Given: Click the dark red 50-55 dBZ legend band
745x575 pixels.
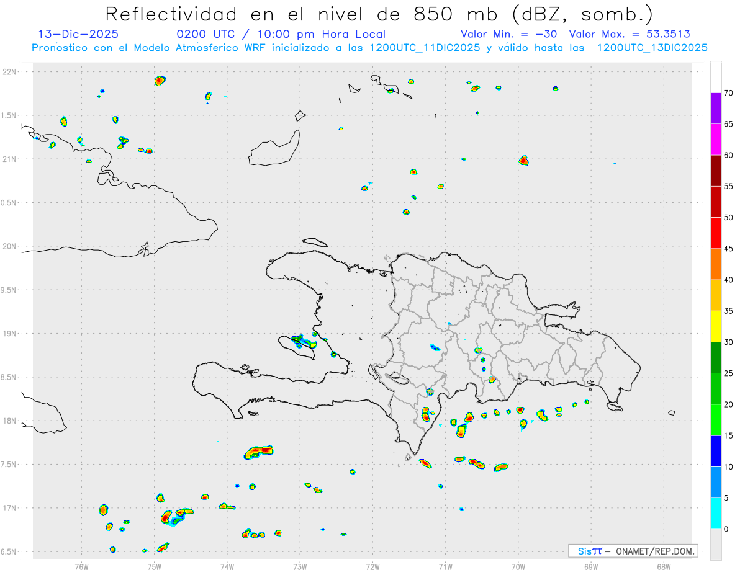Looking at the screenshot, I should (716, 202).
